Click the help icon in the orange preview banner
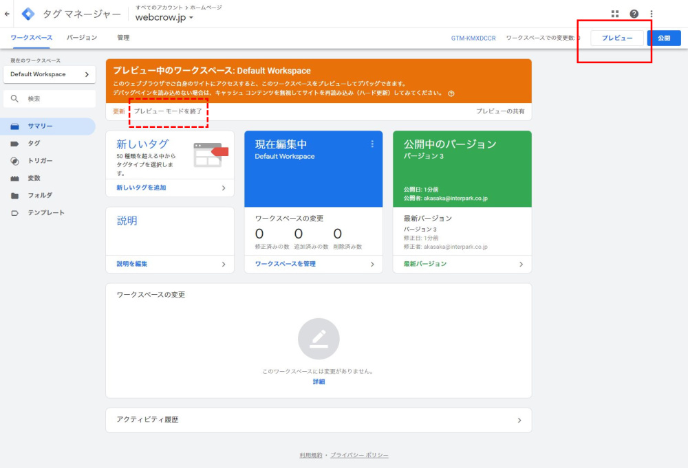The height and width of the screenshot is (468, 688). pyautogui.click(x=451, y=93)
